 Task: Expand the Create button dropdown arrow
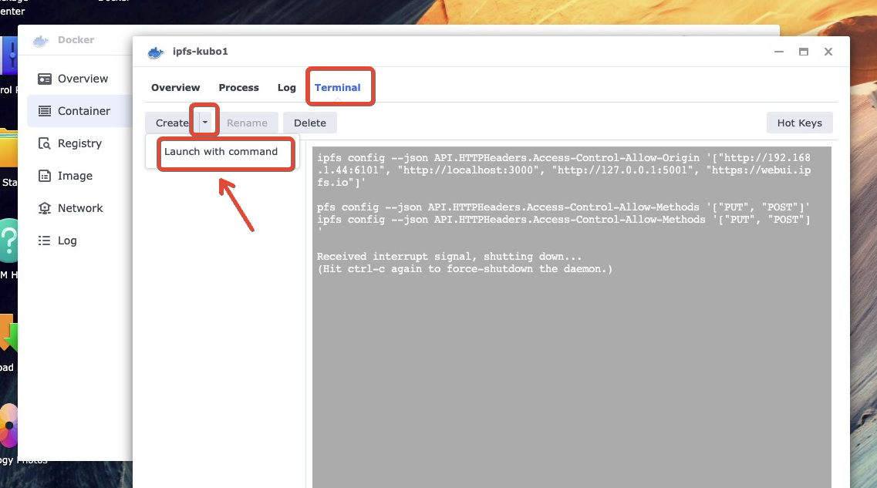click(204, 122)
